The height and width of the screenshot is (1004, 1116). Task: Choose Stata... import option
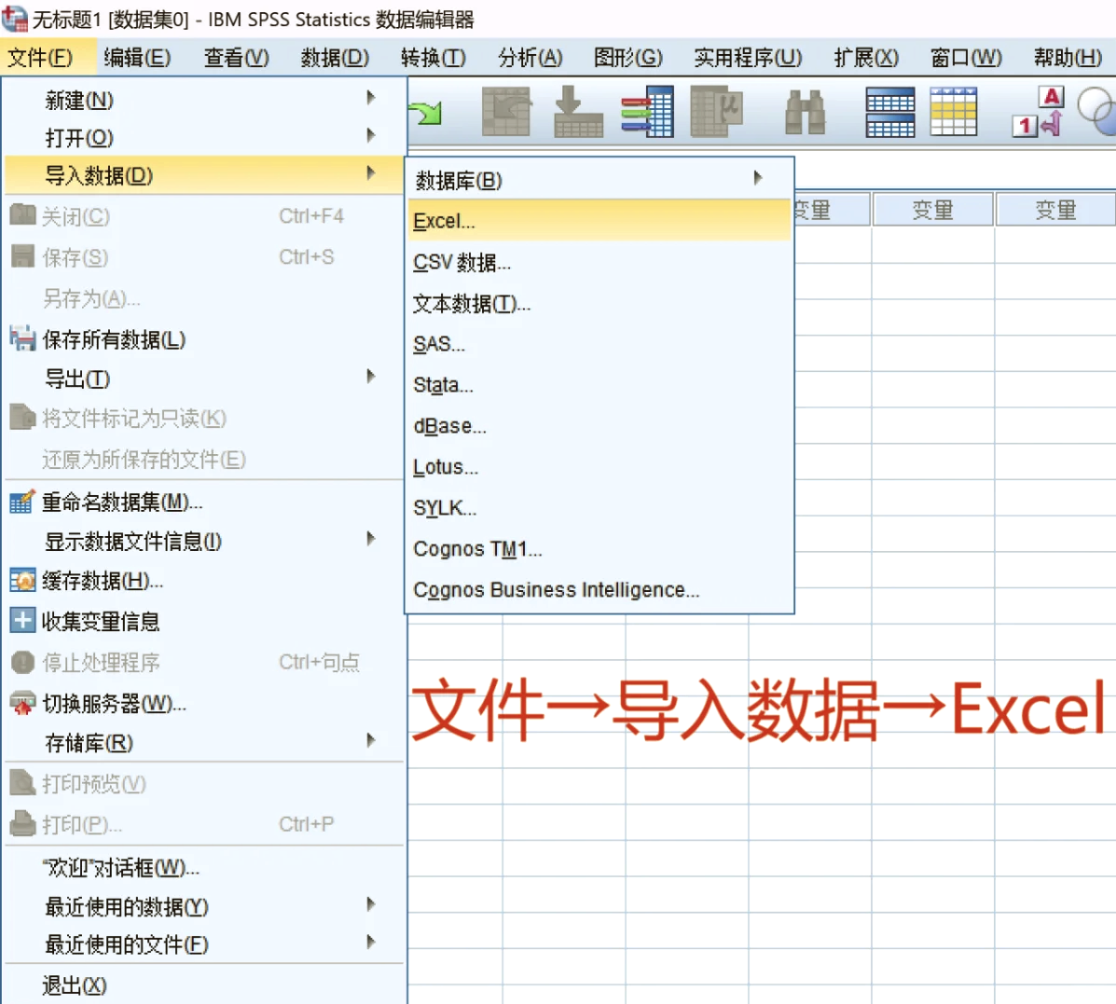(599, 385)
